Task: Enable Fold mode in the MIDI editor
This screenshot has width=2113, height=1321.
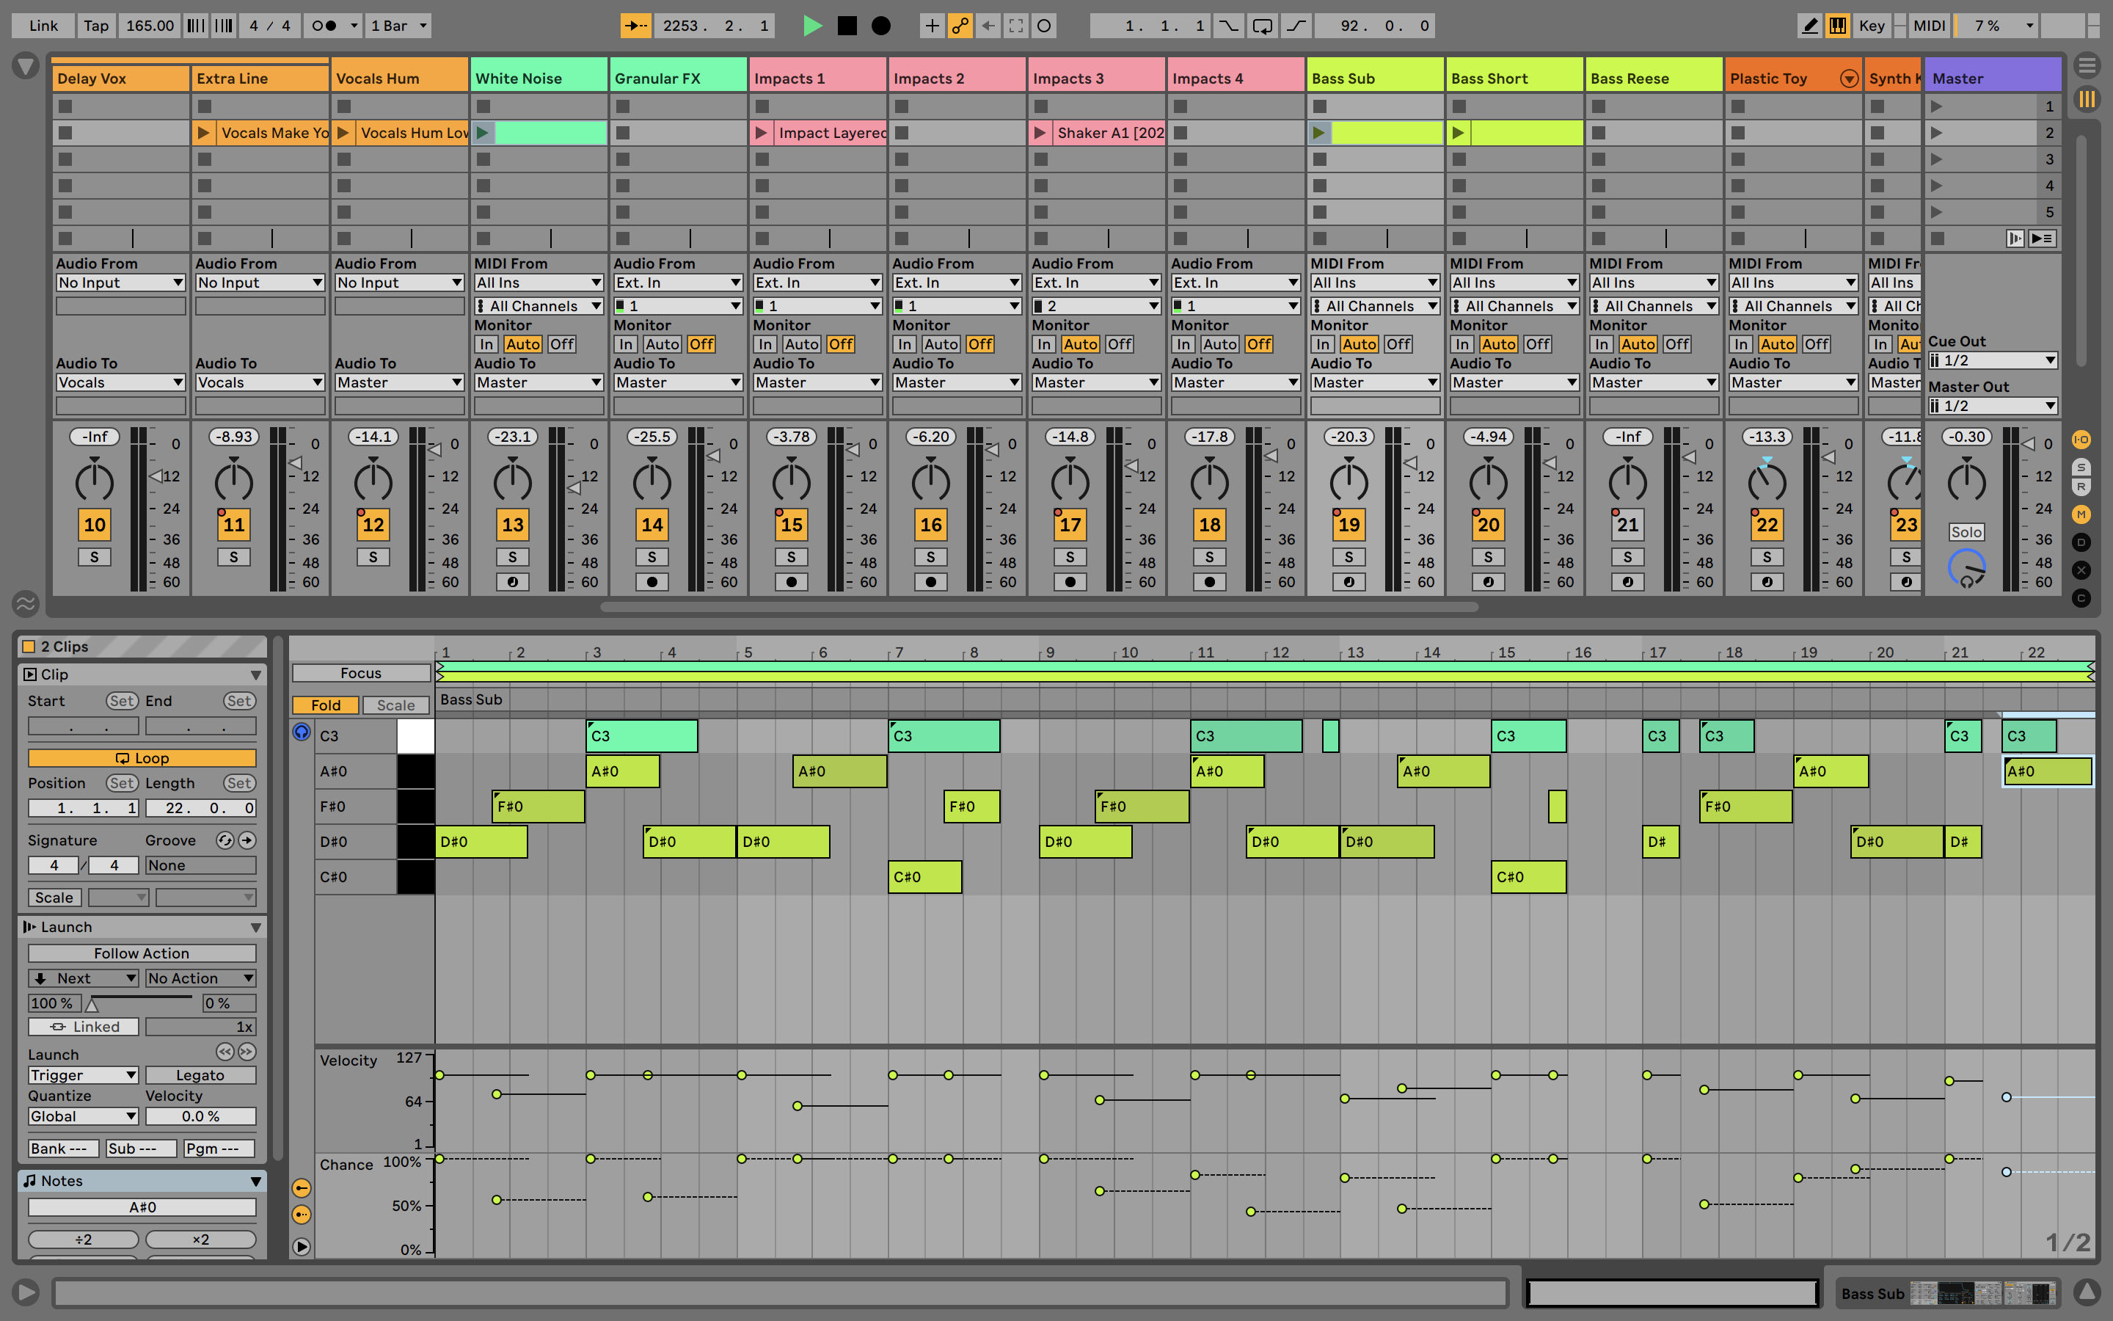Action: click(325, 705)
